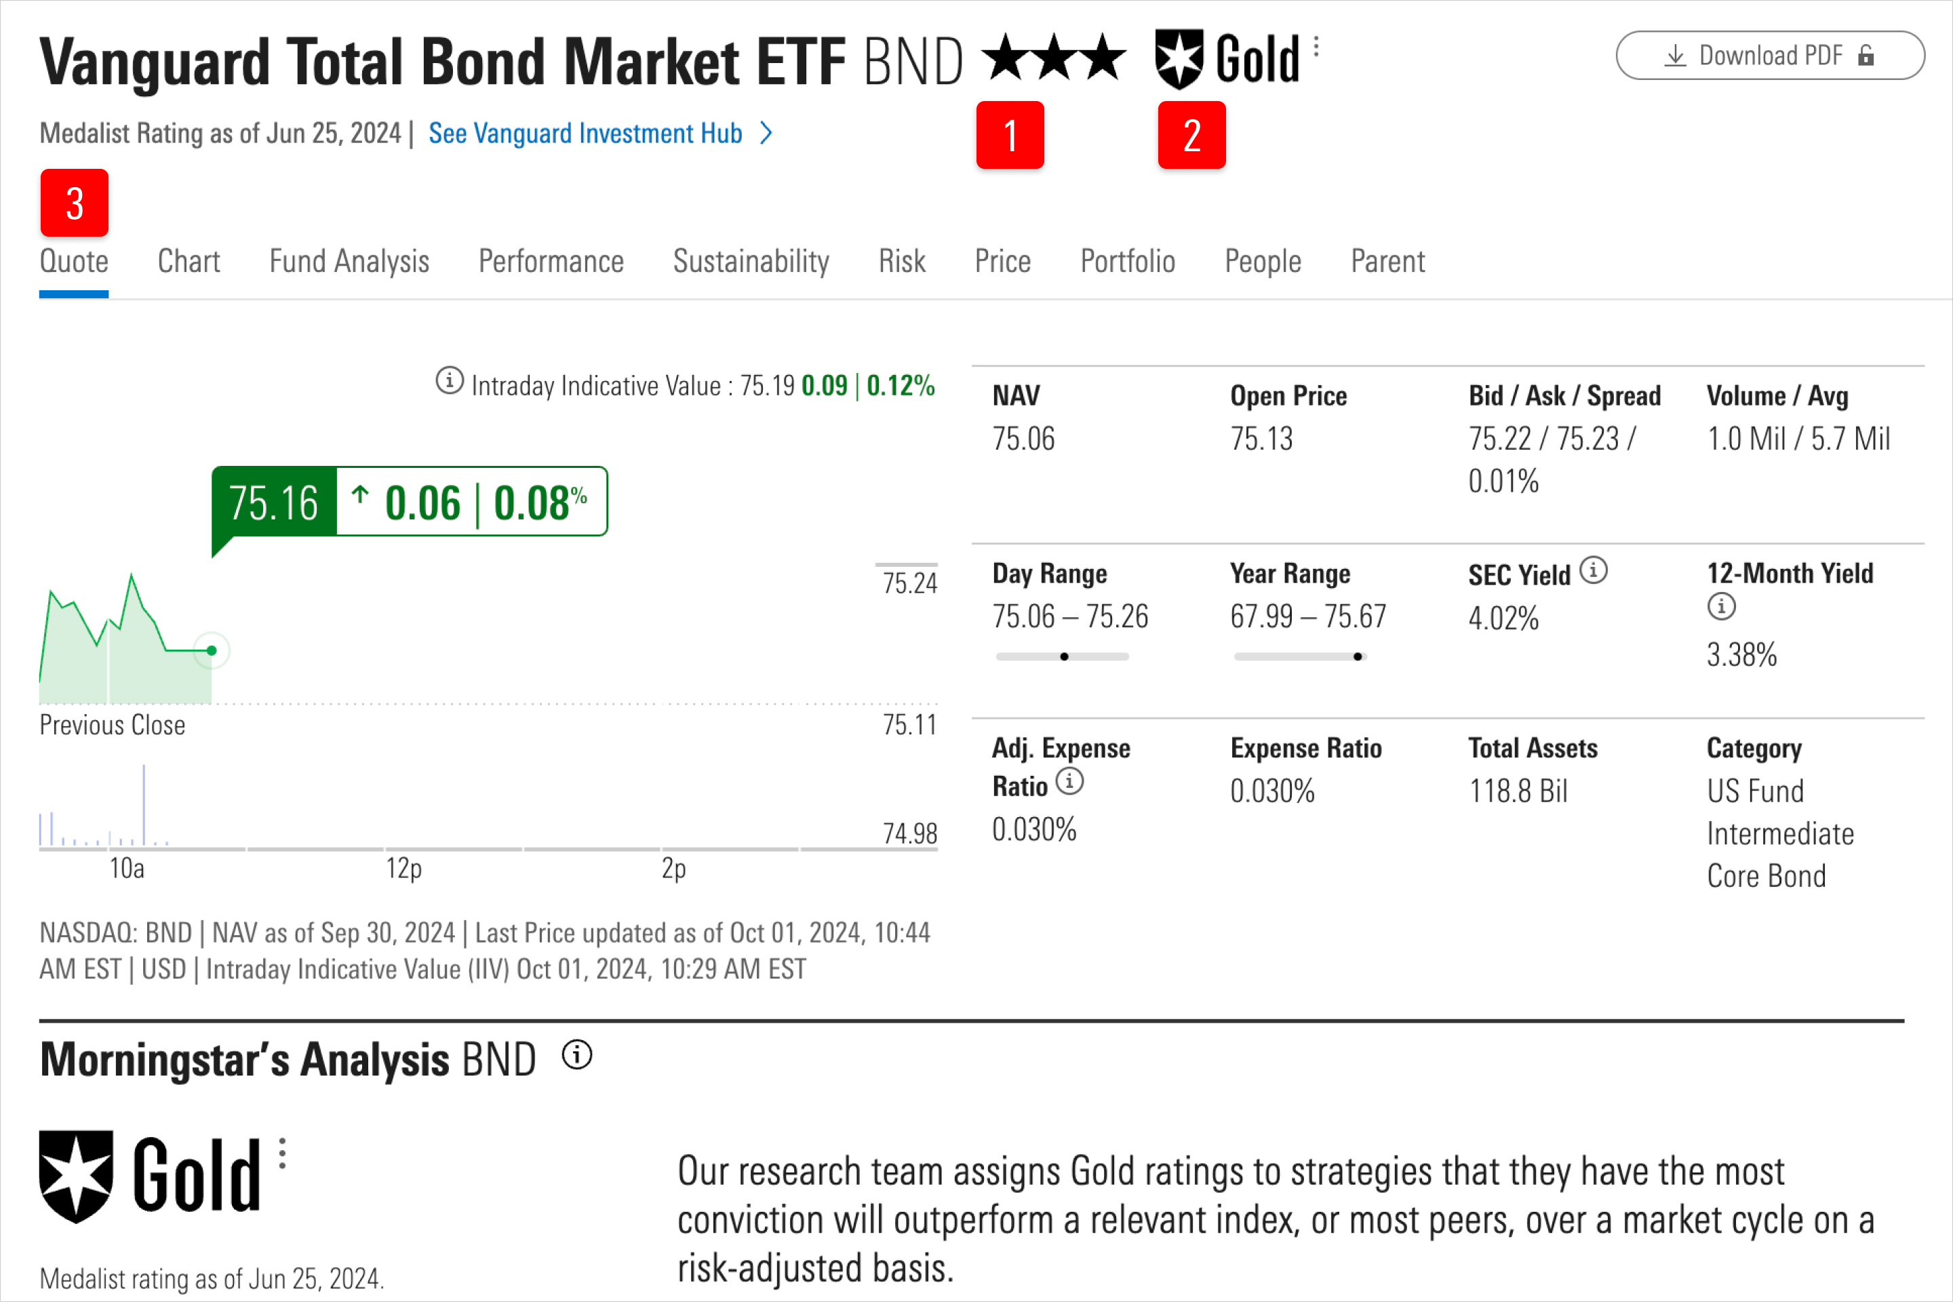This screenshot has width=1953, height=1302.
Task: Open the Portfolio tab
Action: (1128, 260)
